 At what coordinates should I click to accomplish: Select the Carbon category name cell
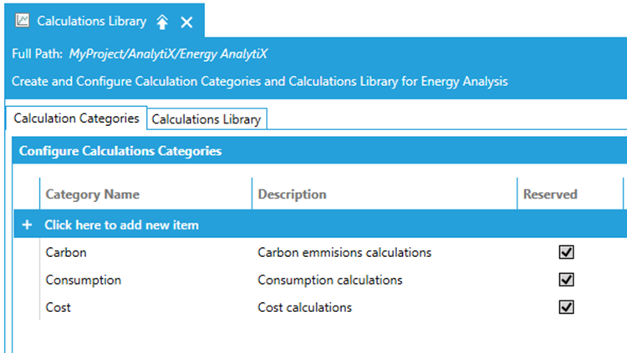66,252
